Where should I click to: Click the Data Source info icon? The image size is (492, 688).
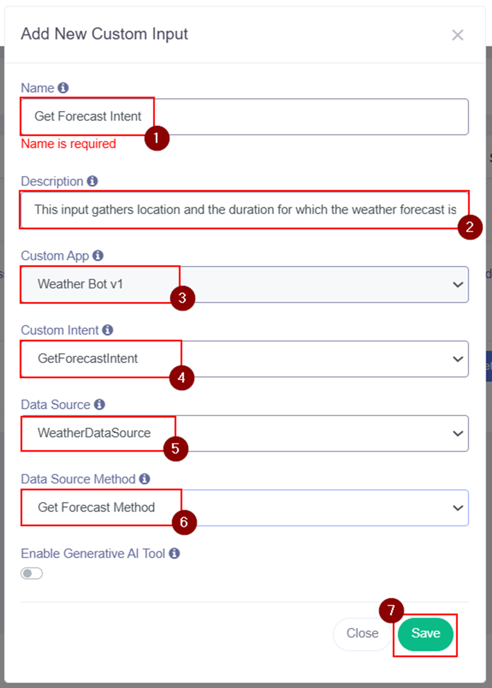point(99,404)
